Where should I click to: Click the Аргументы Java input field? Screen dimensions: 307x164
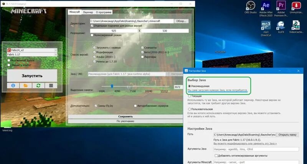(256, 149)
